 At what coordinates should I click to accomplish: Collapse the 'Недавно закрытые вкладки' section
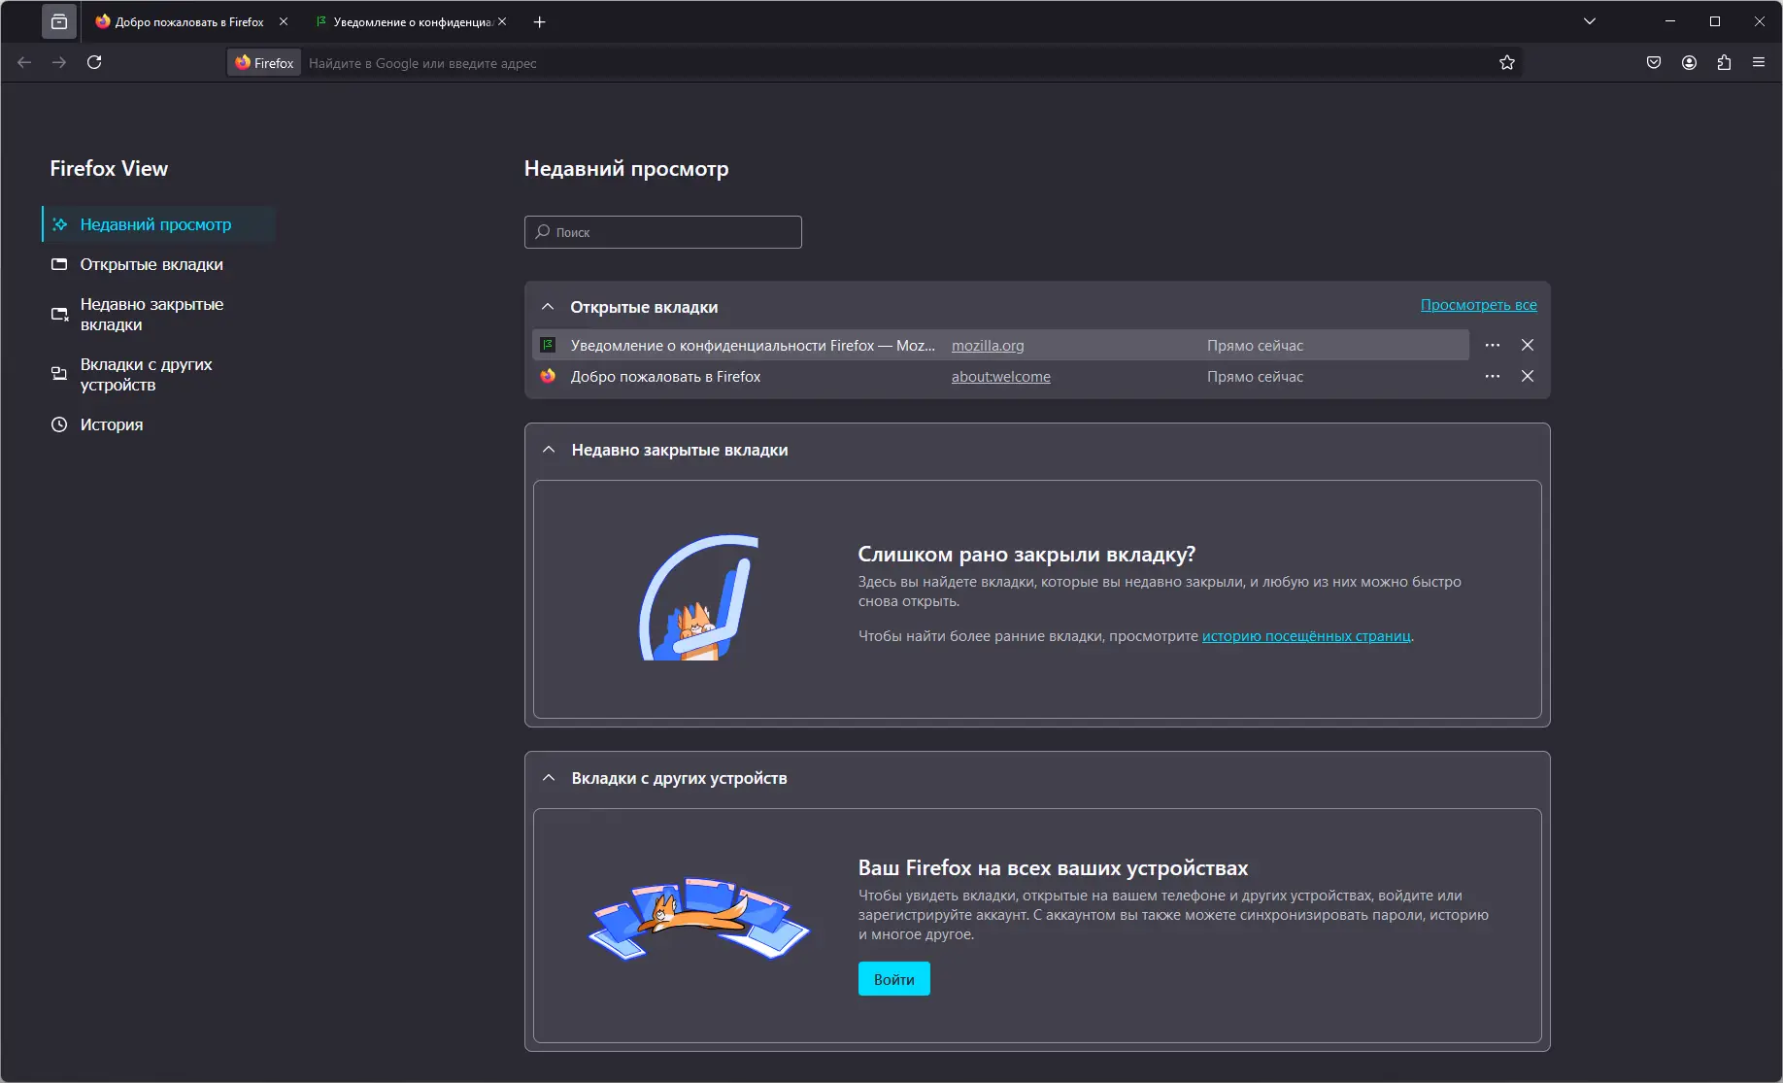click(x=549, y=450)
